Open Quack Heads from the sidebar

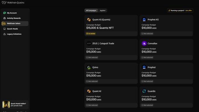click(15, 29)
